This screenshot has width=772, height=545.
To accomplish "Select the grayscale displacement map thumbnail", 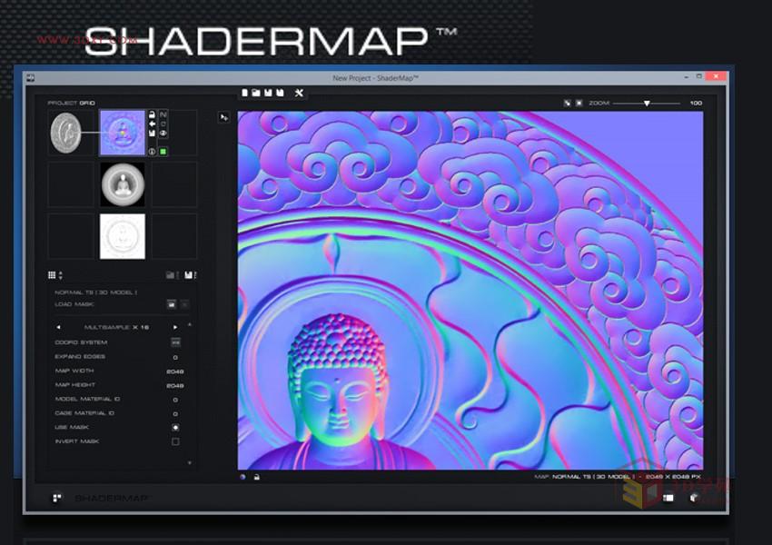I will coord(123,184).
